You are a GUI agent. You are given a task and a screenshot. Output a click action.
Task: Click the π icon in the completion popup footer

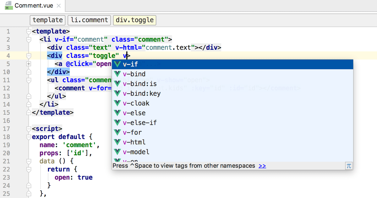[349, 165]
